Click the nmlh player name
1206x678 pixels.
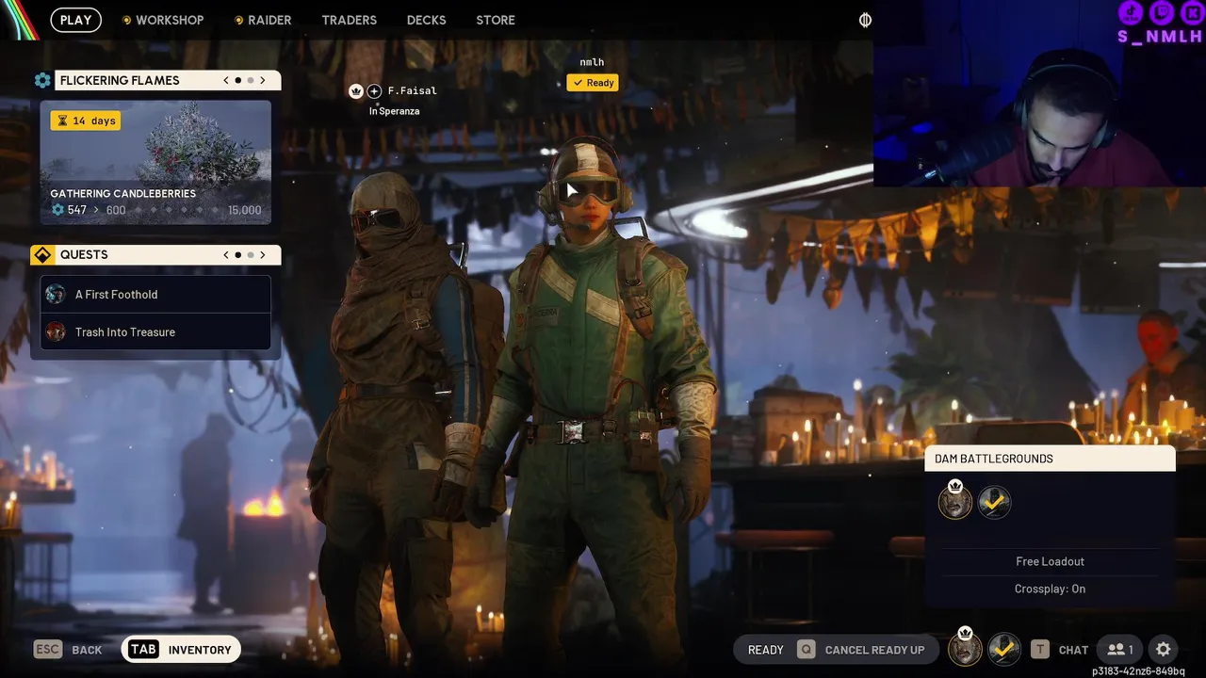pyautogui.click(x=592, y=62)
